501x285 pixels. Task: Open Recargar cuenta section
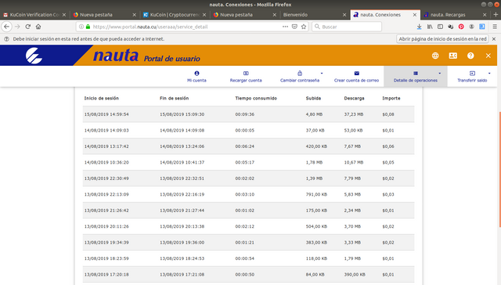(246, 77)
